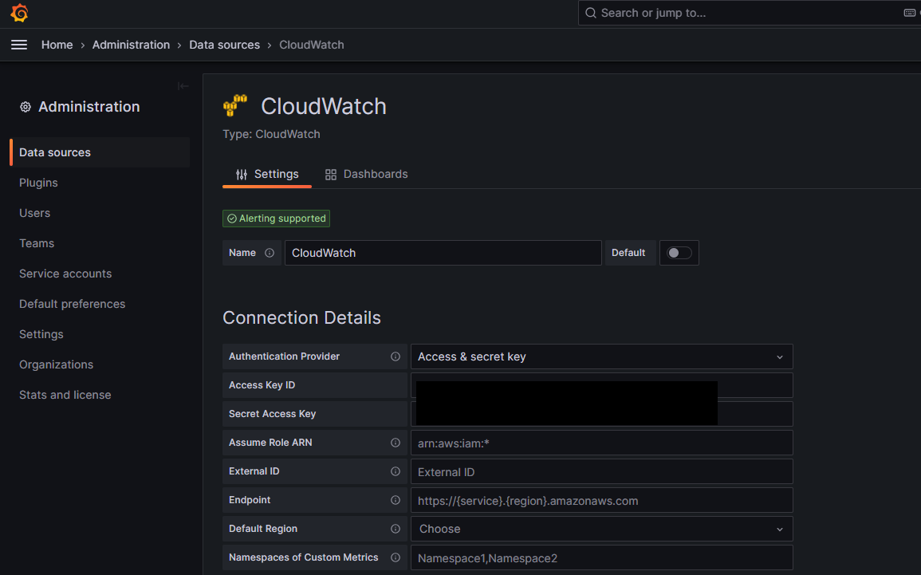Click the Assume Role ARN input

601,443
